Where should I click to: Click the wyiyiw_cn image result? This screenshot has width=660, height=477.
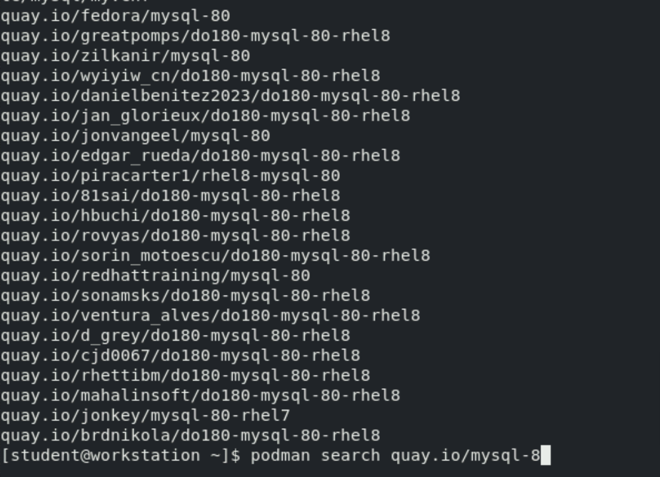pyautogui.click(x=190, y=75)
